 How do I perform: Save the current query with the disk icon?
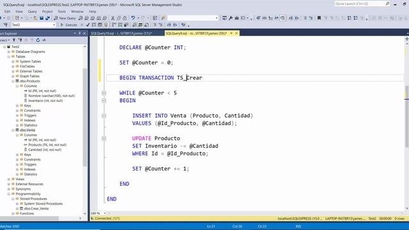click(x=42, y=18)
